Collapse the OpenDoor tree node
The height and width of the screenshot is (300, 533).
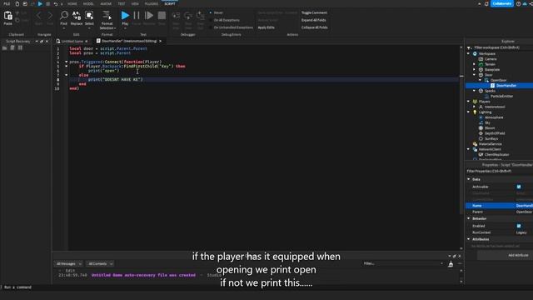(481, 80)
